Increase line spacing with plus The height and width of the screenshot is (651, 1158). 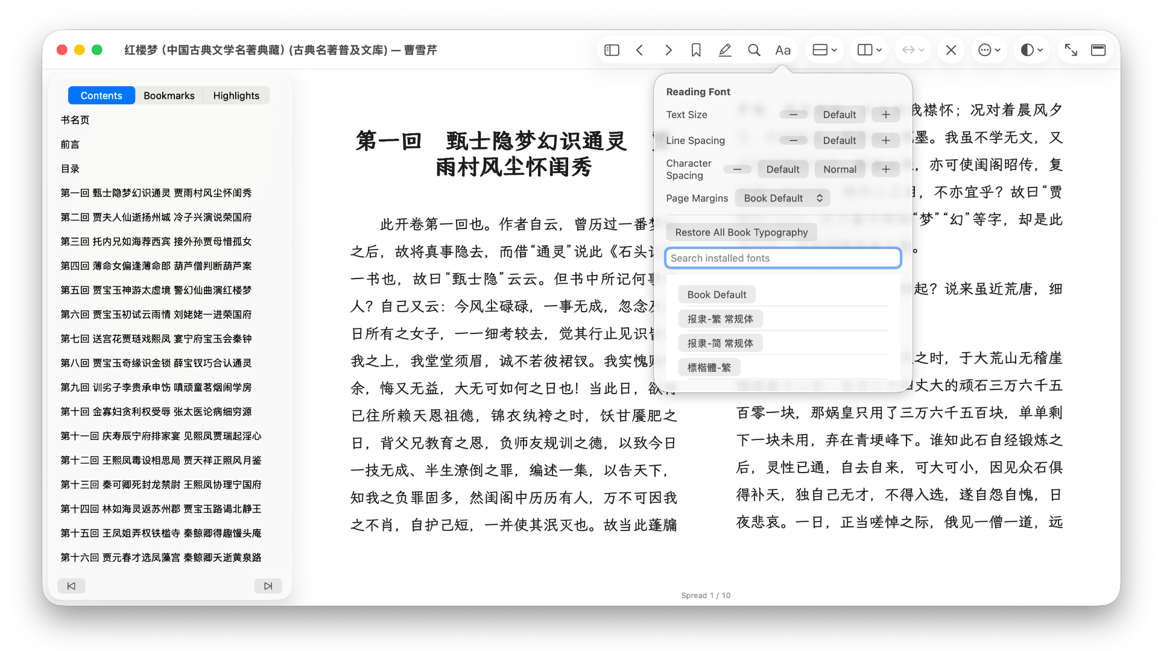click(x=885, y=140)
